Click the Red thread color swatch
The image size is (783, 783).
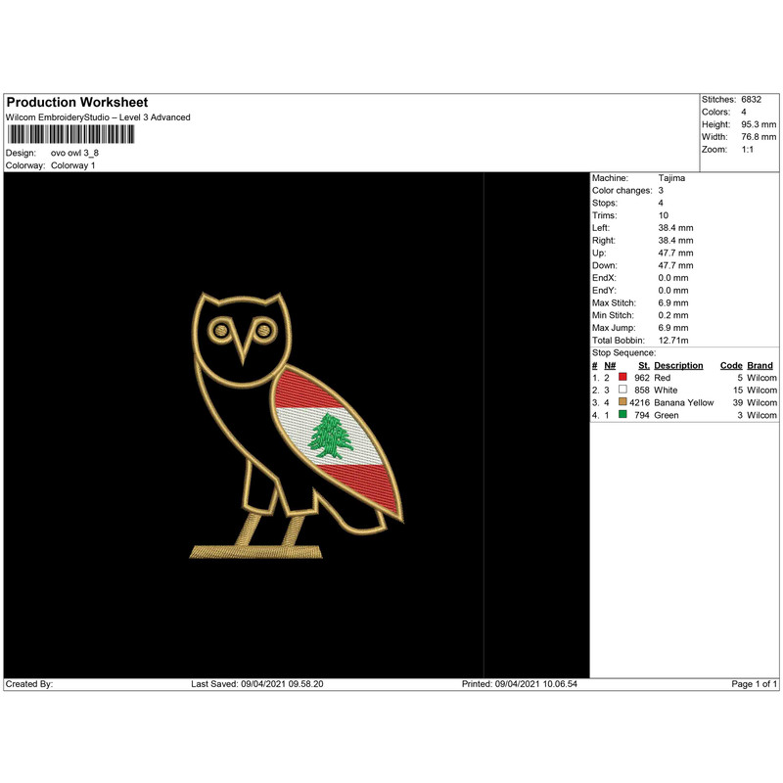click(x=624, y=377)
